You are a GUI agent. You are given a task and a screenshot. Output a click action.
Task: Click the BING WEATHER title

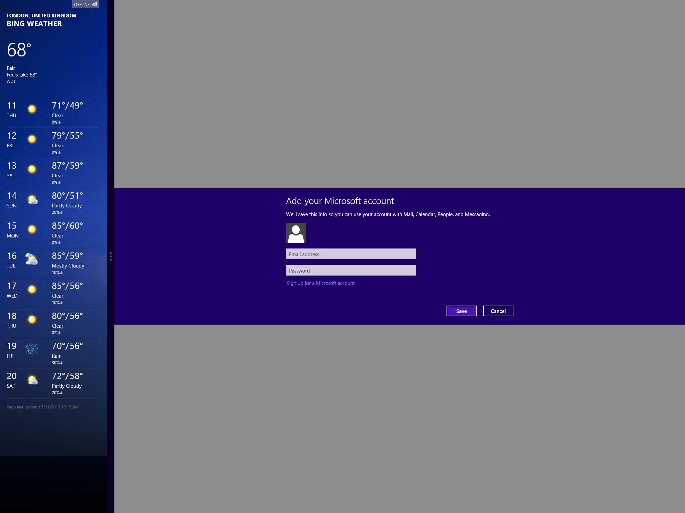[34, 24]
